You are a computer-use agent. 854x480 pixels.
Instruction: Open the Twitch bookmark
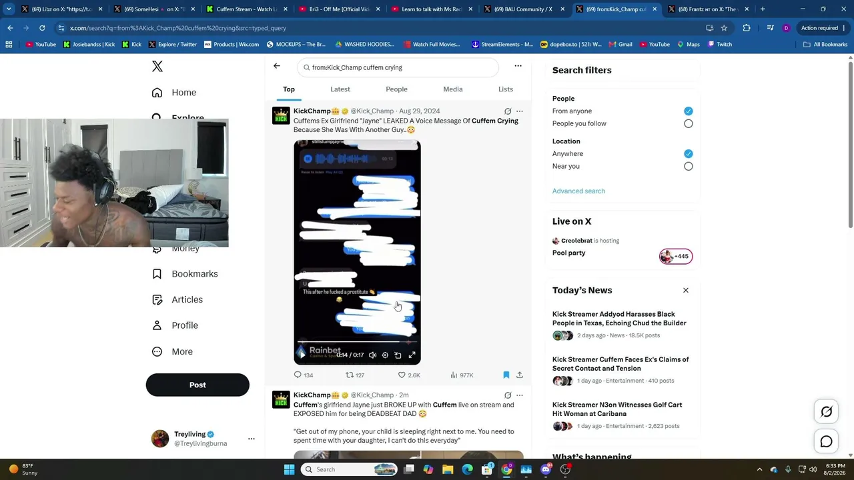tap(720, 45)
